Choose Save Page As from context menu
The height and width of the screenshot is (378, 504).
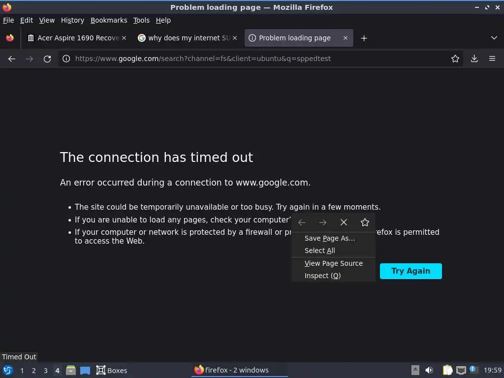point(333,238)
